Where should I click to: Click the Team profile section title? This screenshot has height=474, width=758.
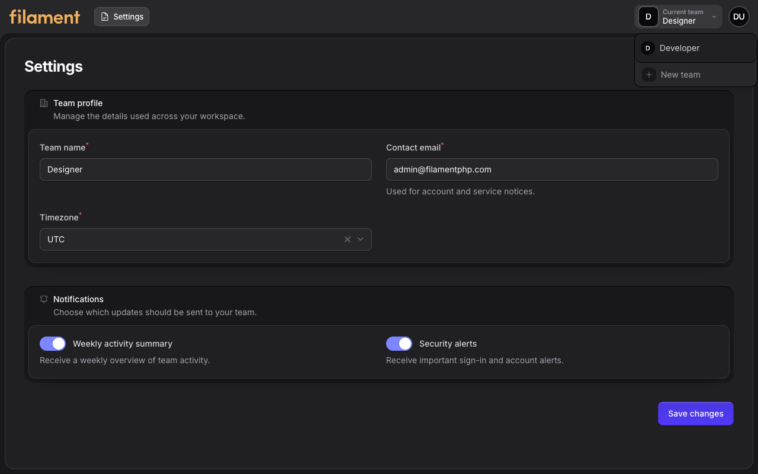tap(78, 103)
